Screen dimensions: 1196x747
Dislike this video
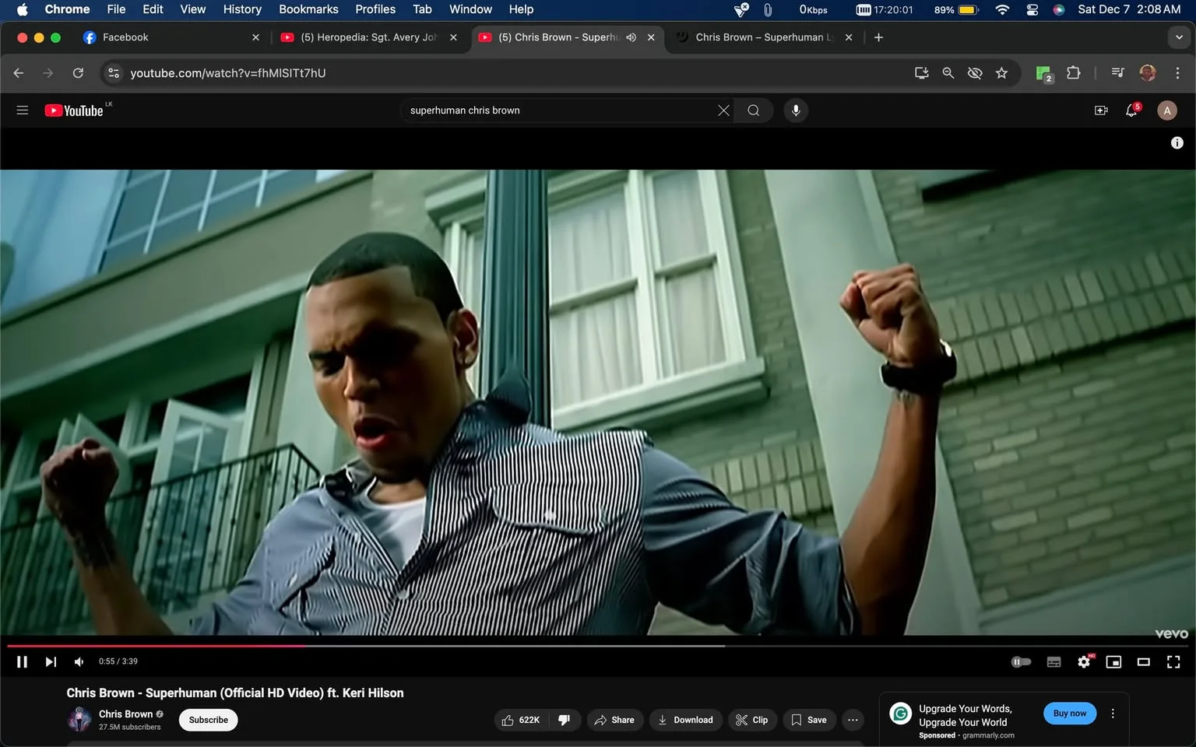(565, 720)
